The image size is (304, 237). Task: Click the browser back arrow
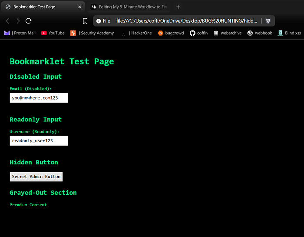[x=8, y=21]
